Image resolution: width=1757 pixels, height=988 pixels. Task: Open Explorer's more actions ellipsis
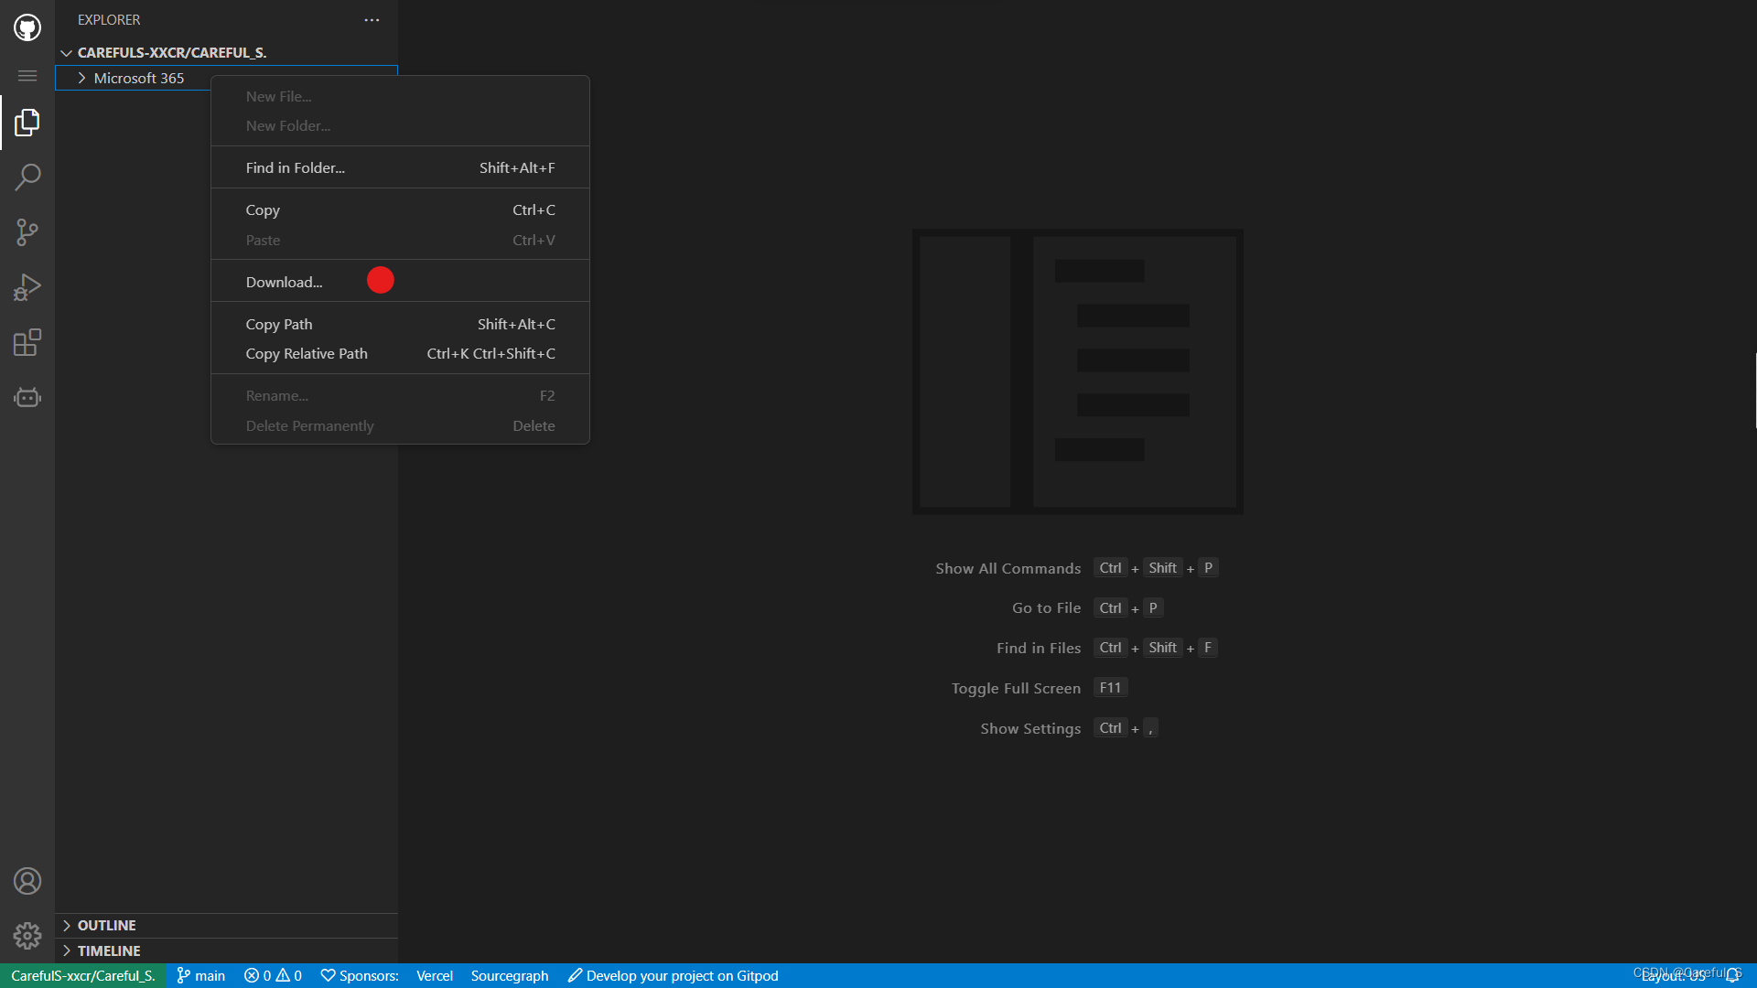pos(372,20)
